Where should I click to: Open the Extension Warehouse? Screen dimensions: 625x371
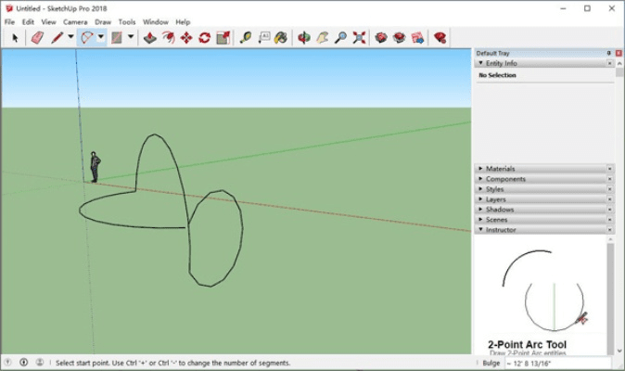point(399,38)
